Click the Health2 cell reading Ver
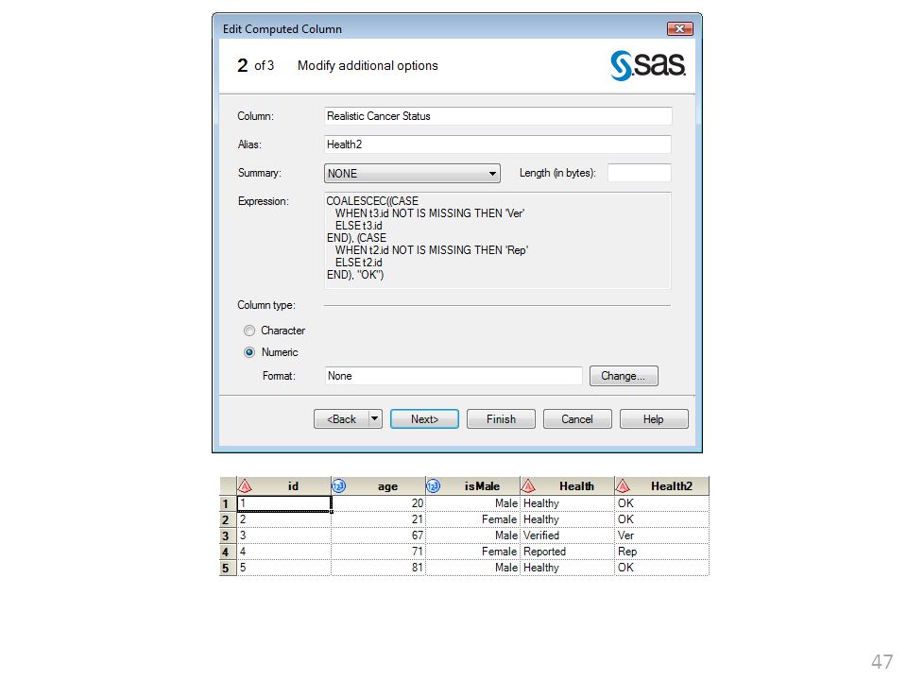This screenshot has width=907, height=680. tap(661, 536)
